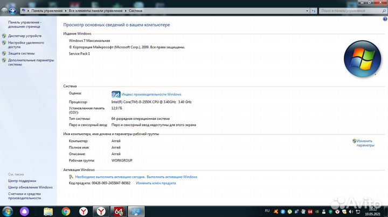Open 'Центр поддержки' link

point(22,181)
